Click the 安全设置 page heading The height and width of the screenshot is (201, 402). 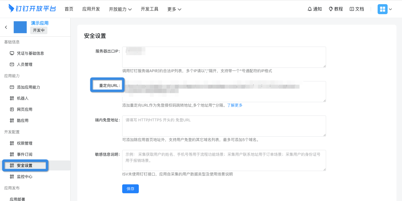pyautogui.click(x=95, y=36)
